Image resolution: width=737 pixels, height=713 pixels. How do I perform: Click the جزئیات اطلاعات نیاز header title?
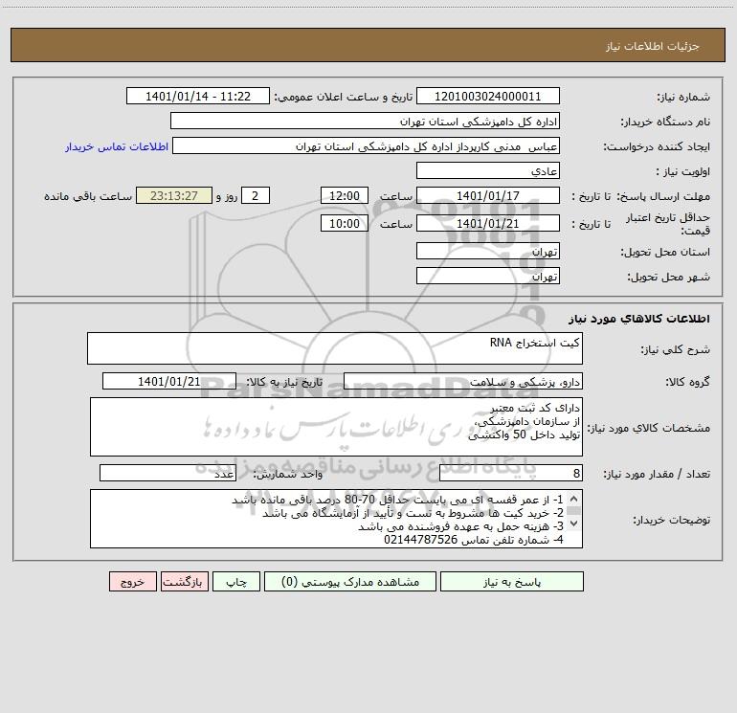click(653, 46)
